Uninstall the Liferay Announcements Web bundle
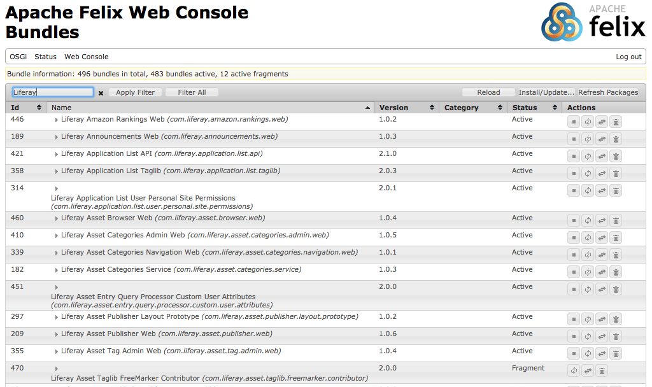Screen dimensions: 652x387 coord(616,139)
